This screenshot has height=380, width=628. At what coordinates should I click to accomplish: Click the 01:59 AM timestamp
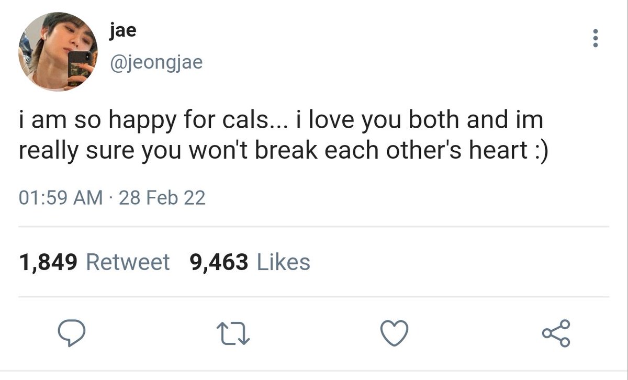61,198
